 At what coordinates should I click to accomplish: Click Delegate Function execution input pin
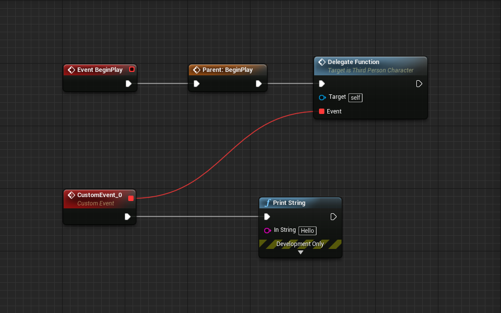coord(322,84)
